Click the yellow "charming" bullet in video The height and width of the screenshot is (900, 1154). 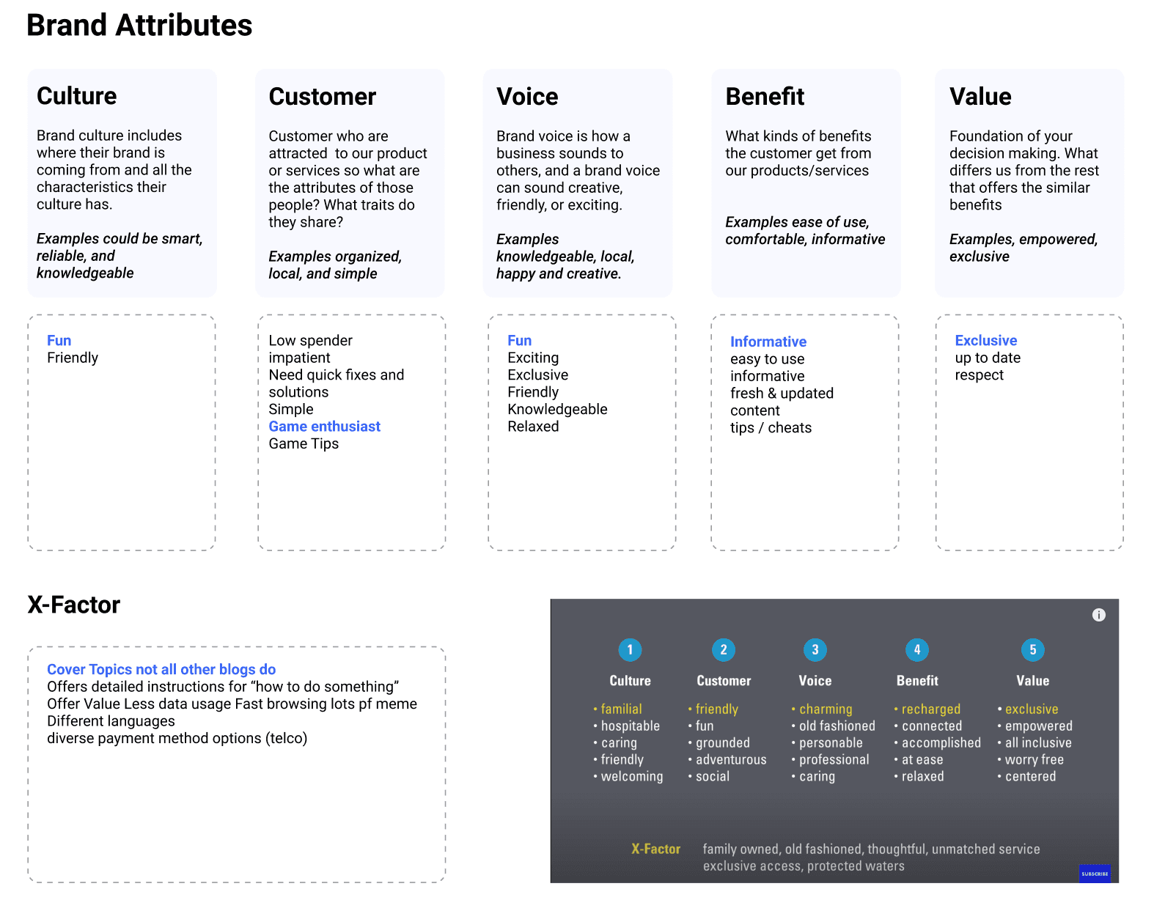tap(826, 709)
